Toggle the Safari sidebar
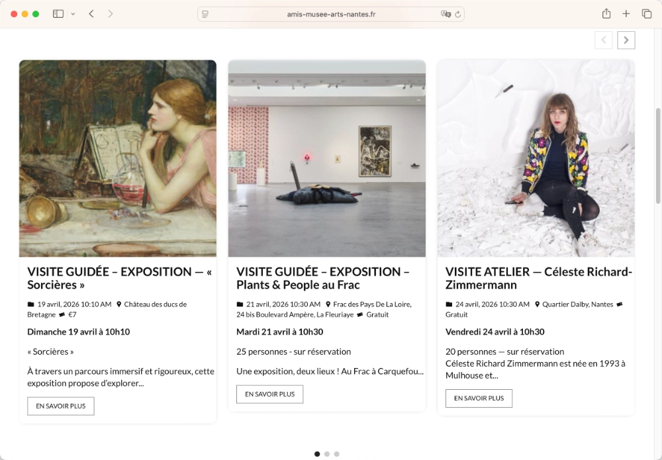662x460 pixels. click(x=58, y=13)
